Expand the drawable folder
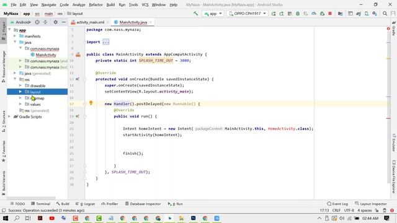This screenshot has height=223, width=397. click(20, 85)
